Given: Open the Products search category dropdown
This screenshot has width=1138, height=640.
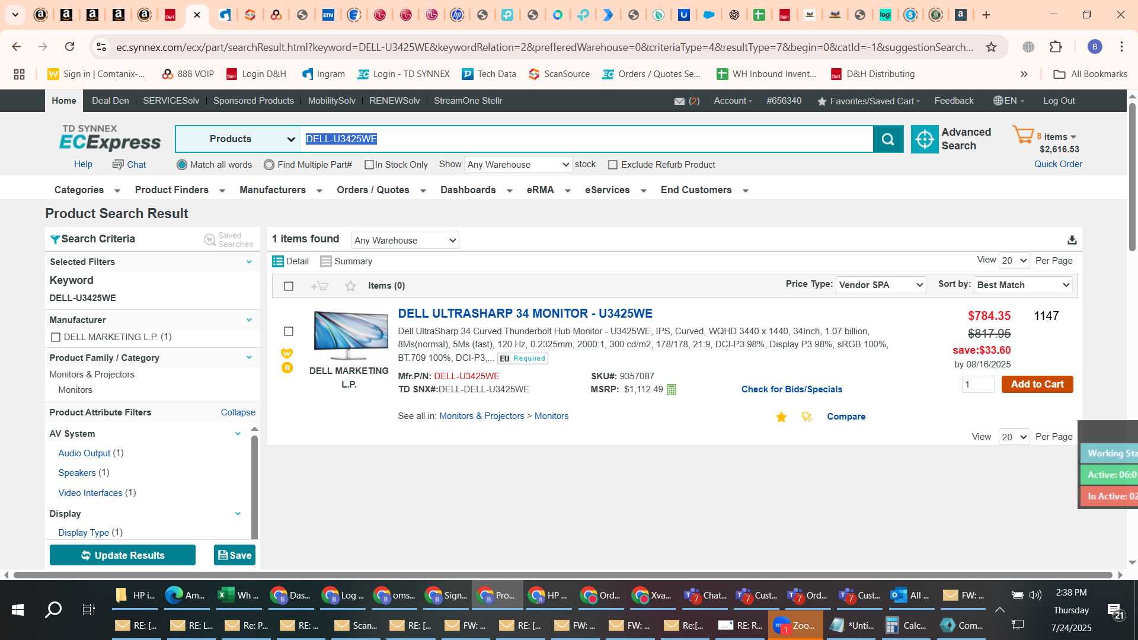Looking at the screenshot, I should (238, 139).
